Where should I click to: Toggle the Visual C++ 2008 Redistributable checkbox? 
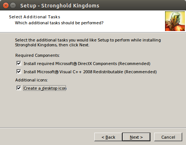coord(19,72)
